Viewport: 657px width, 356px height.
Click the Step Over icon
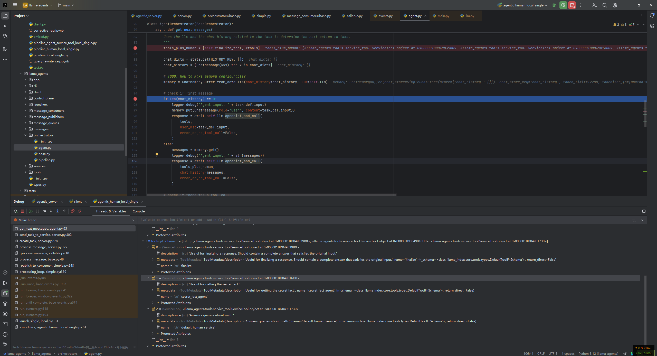click(x=44, y=211)
